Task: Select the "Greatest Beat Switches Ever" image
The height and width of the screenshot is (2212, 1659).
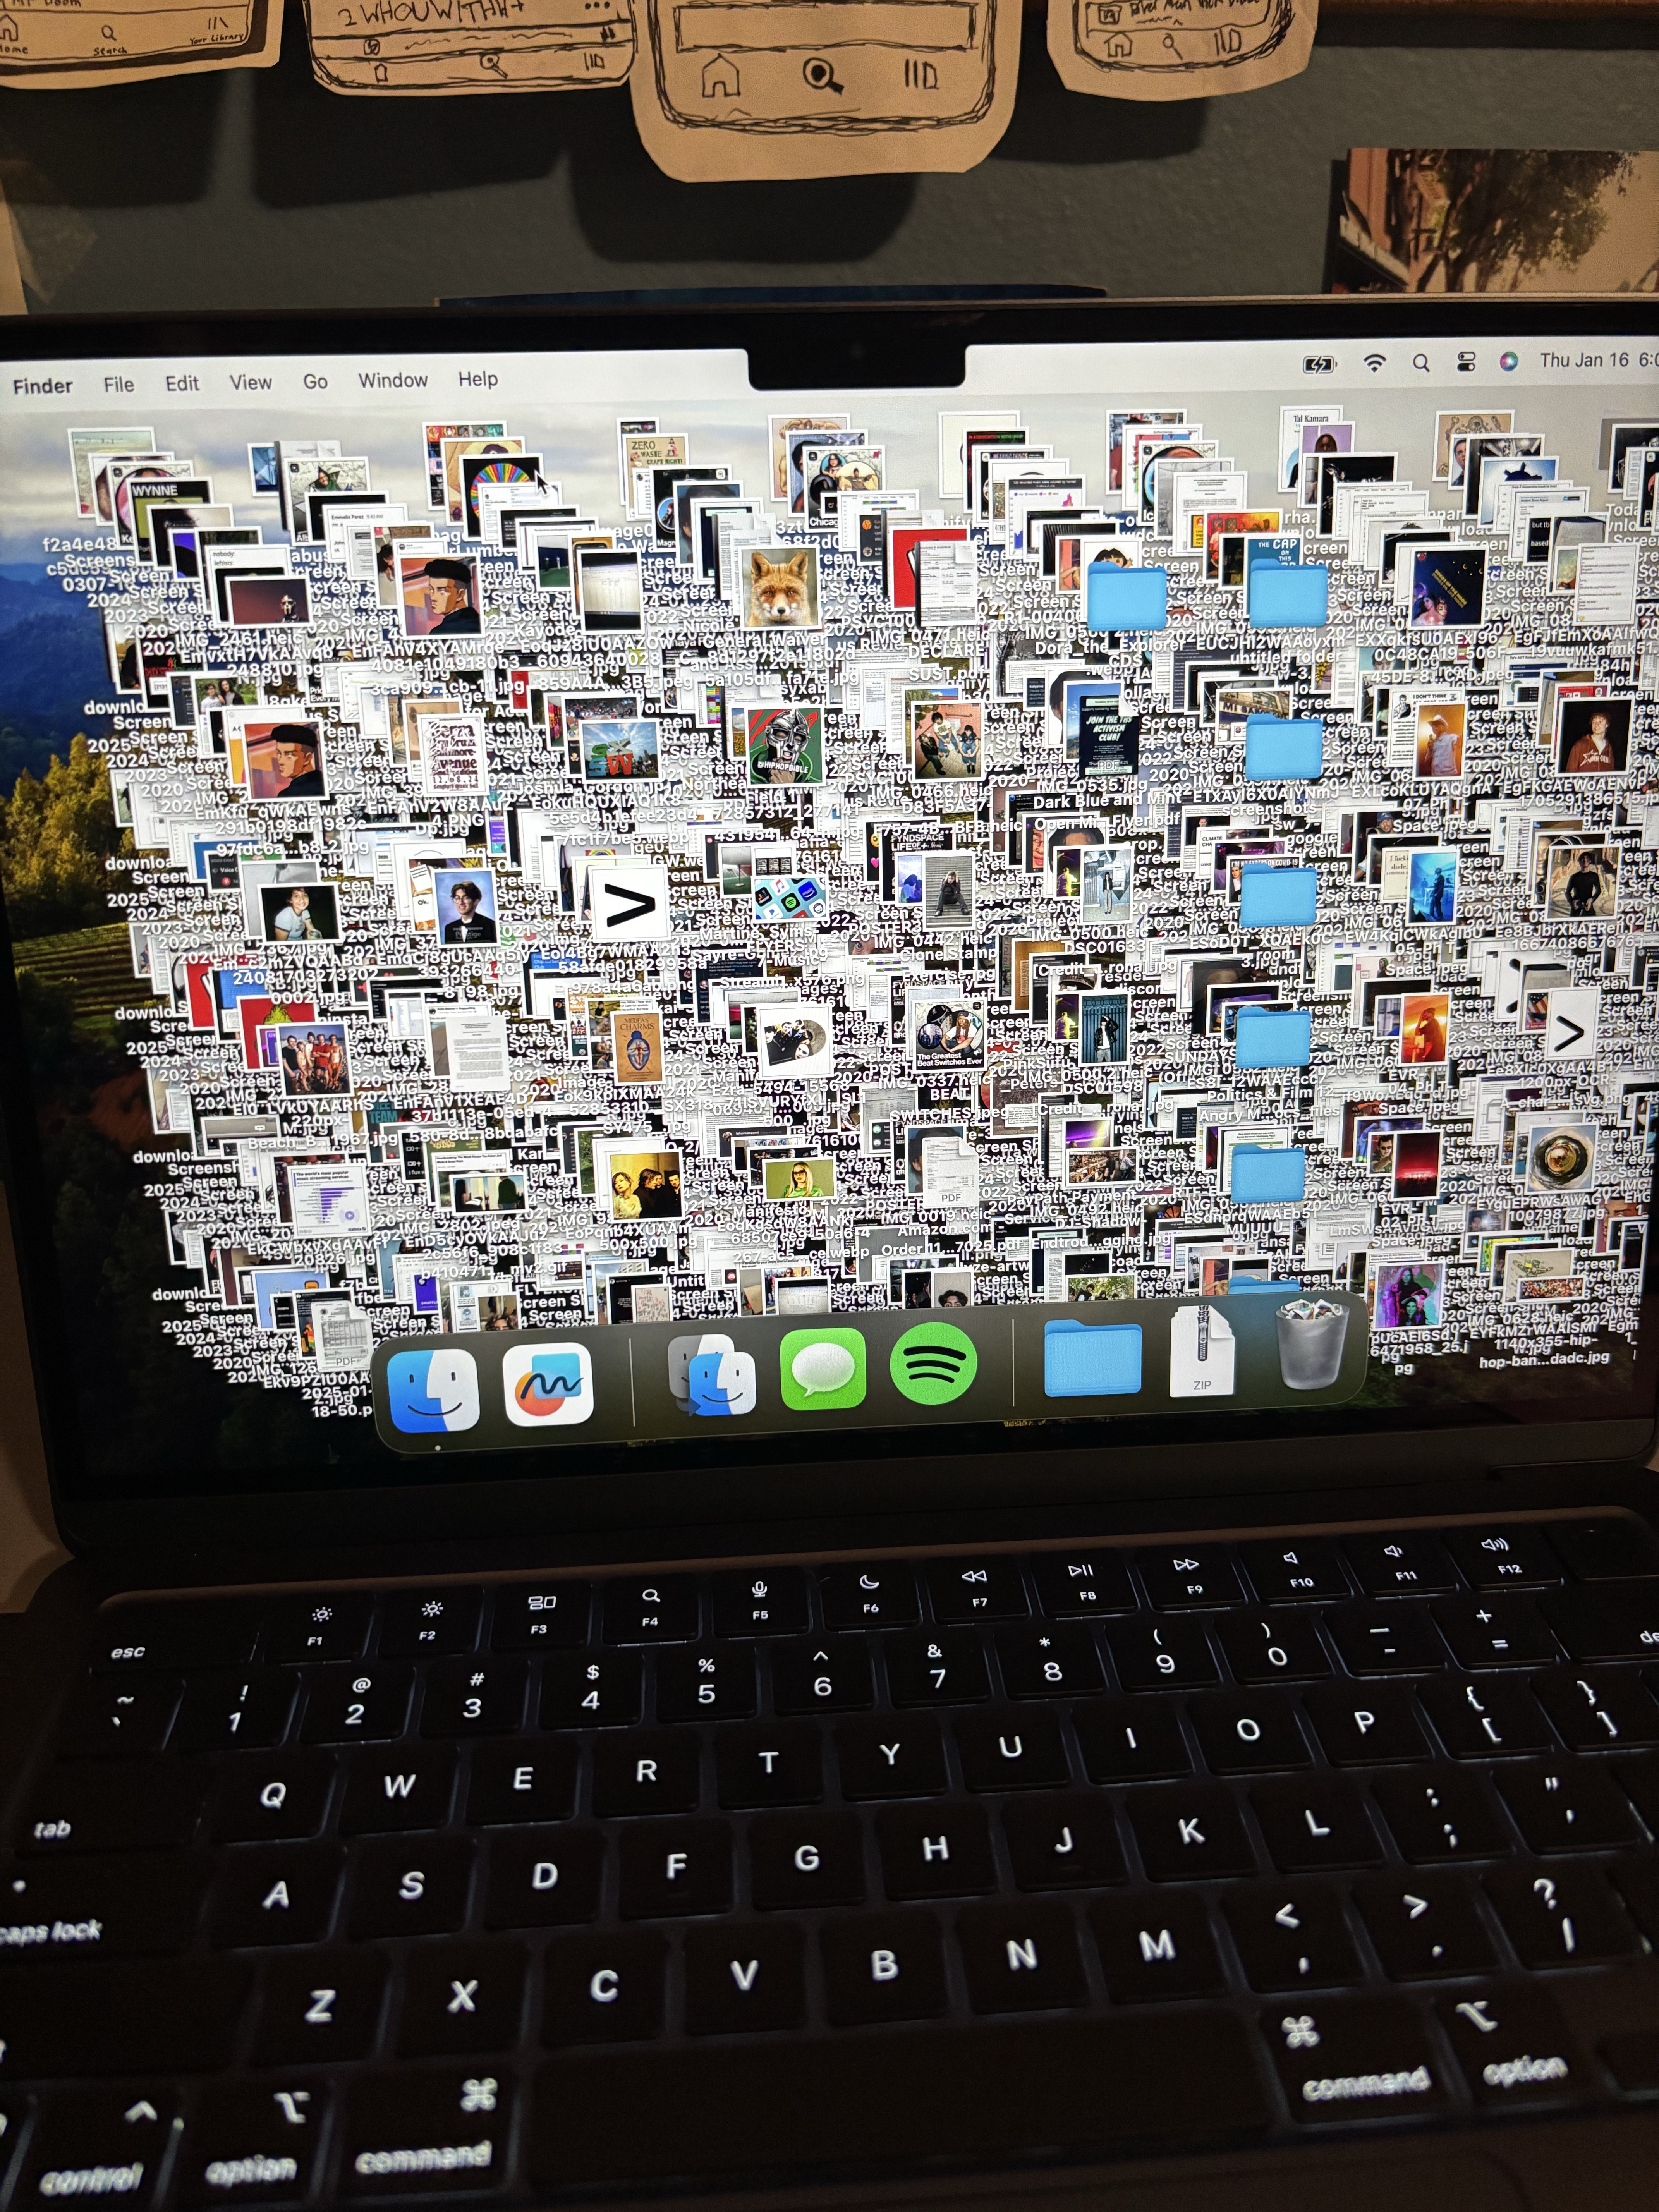Action: (x=949, y=1036)
